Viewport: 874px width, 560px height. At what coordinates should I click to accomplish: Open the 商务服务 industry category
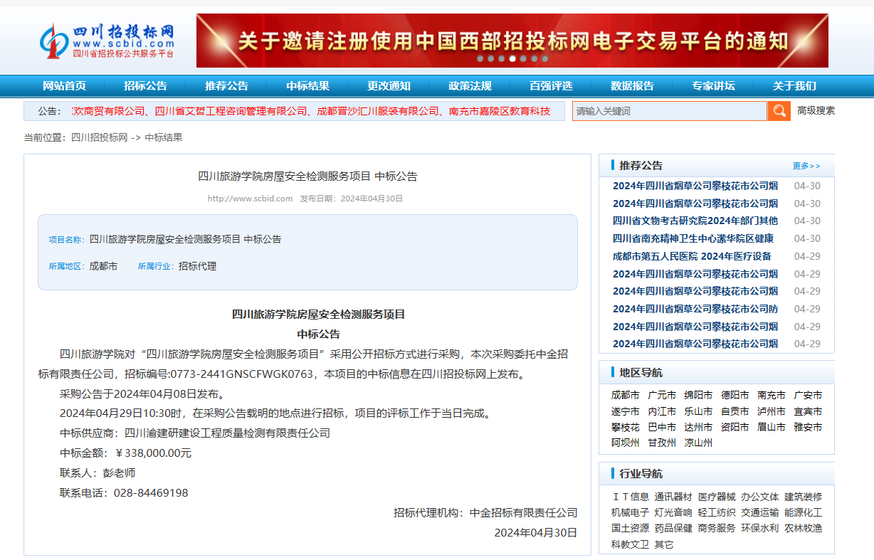coord(717,528)
